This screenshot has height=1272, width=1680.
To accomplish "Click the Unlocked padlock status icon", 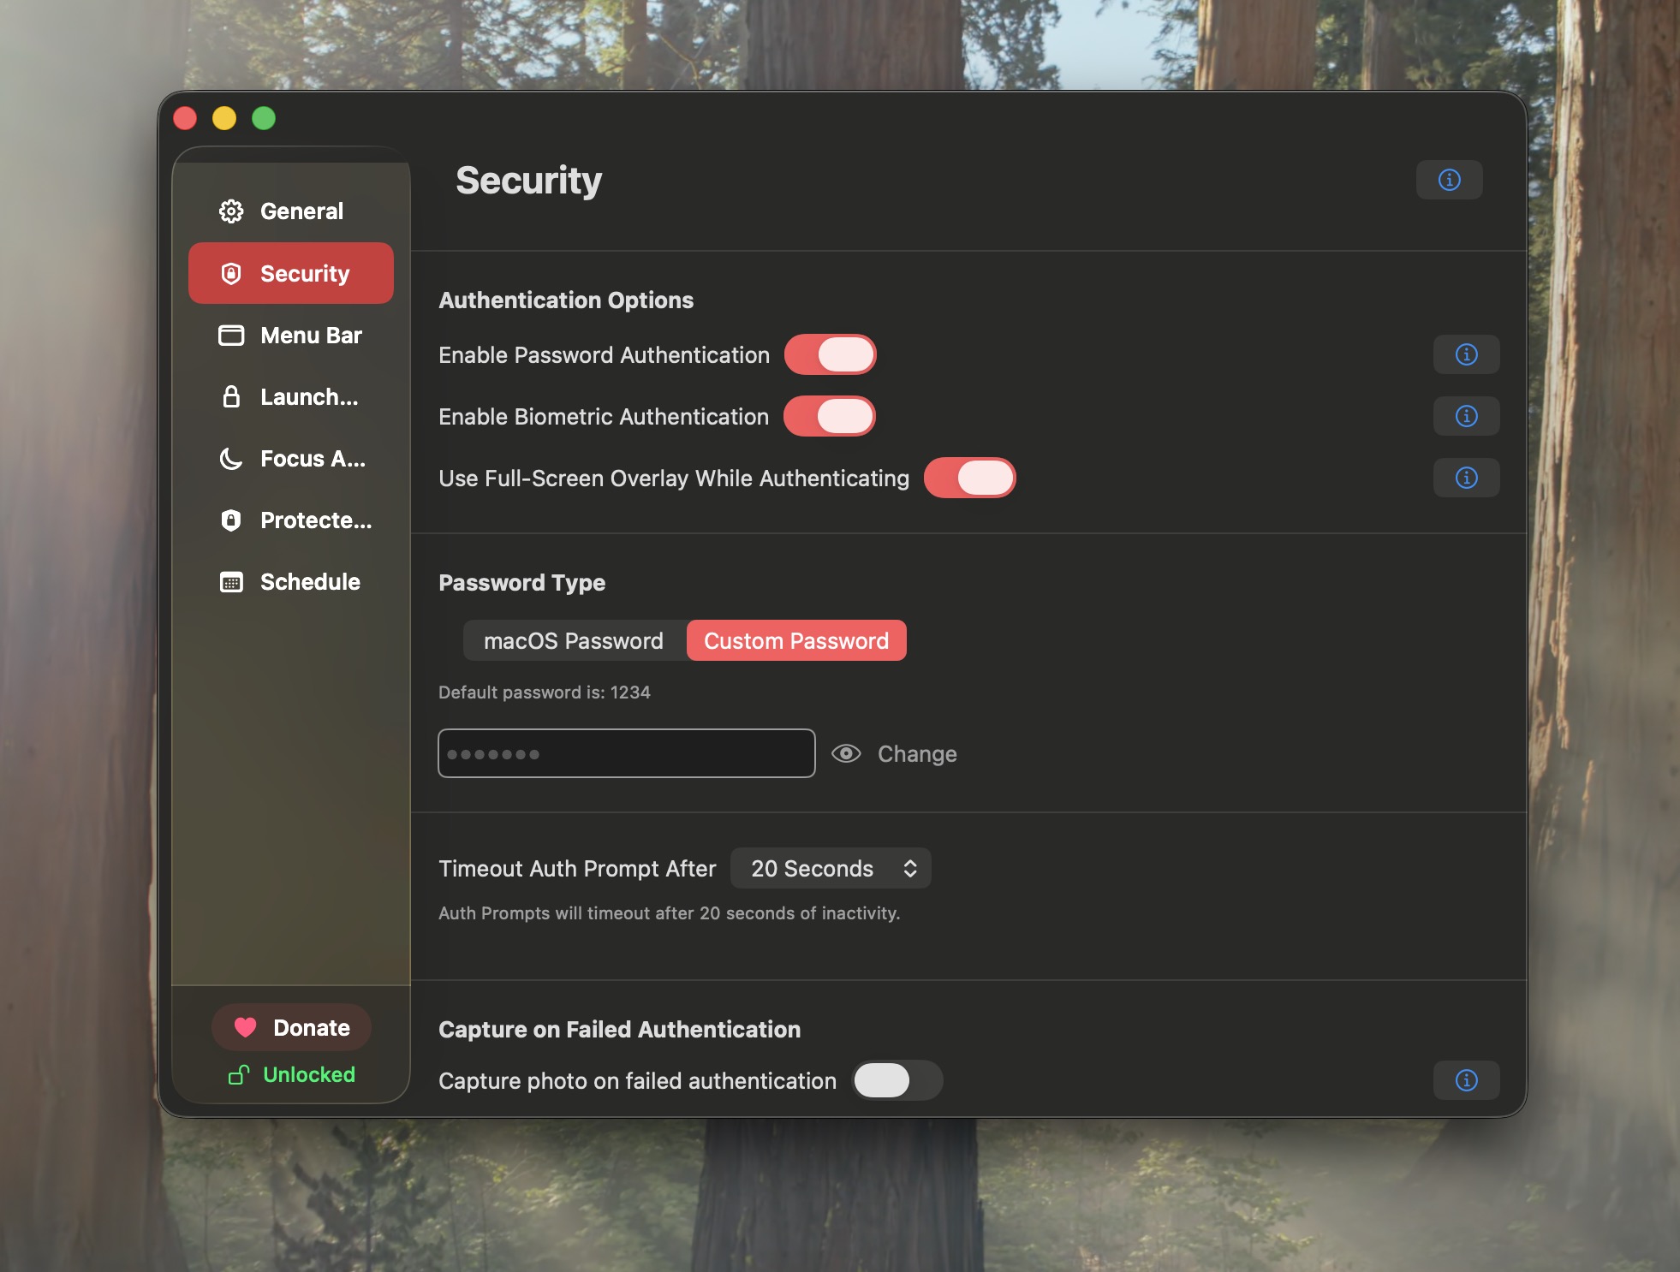I will point(239,1075).
